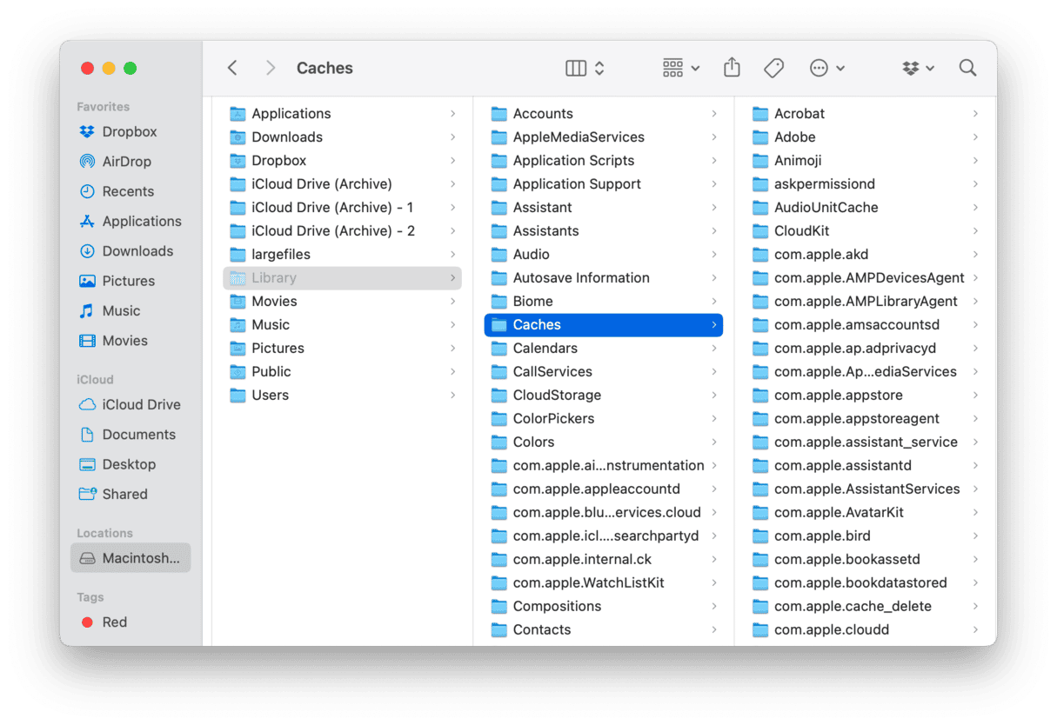Expand the Library folder chevron
Viewport: 1057px width, 725px height.
click(452, 278)
